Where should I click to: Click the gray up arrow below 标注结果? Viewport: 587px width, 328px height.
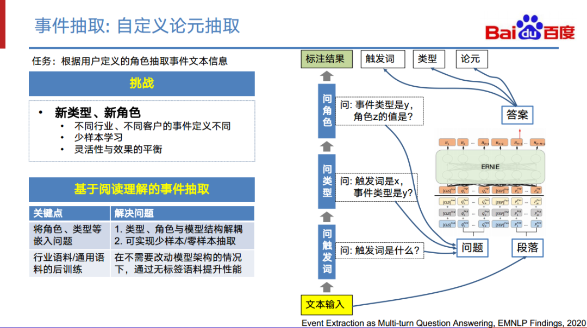click(x=327, y=76)
